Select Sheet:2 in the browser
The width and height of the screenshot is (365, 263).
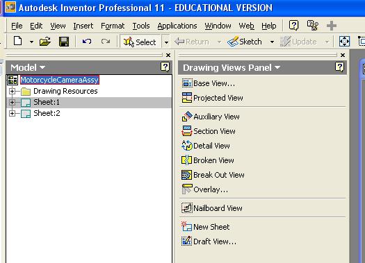click(x=47, y=113)
